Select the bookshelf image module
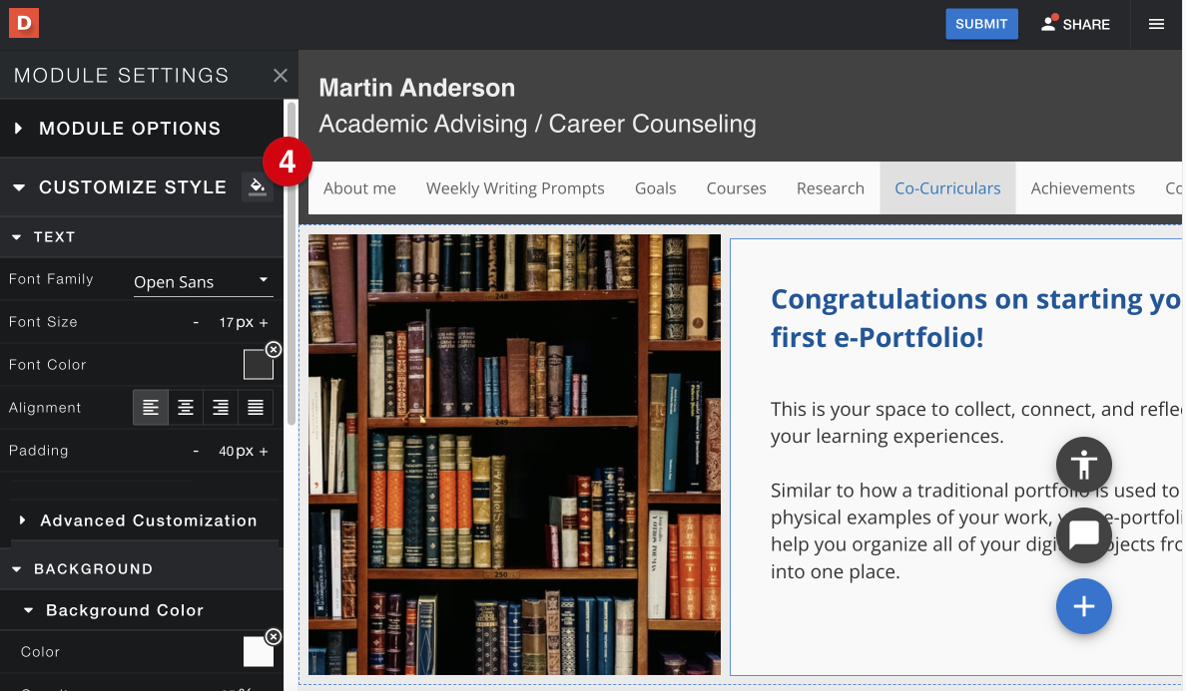Image resolution: width=1186 pixels, height=691 pixels. click(x=514, y=454)
